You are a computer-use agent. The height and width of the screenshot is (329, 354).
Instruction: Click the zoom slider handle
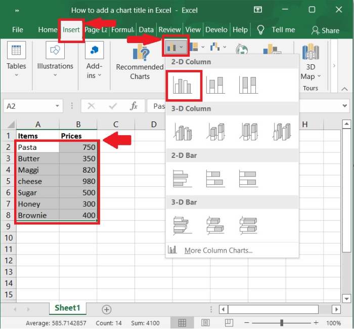(282, 323)
